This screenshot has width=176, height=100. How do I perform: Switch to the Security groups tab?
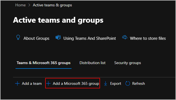pyautogui.click(x=127, y=63)
